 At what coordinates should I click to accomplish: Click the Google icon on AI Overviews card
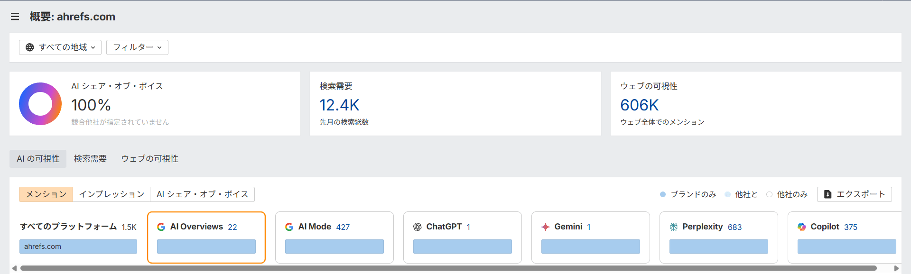(161, 227)
